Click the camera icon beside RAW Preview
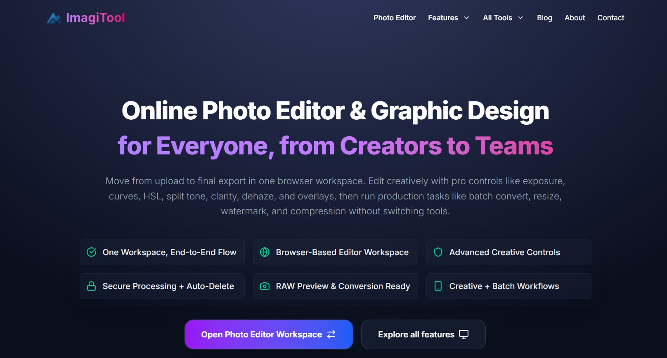The height and width of the screenshot is (358, 667). 265,286
